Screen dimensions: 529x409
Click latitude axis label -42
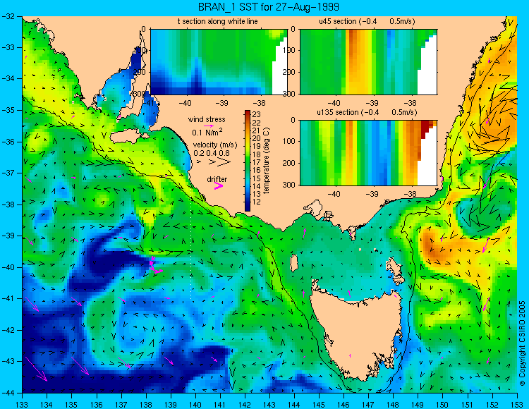coord(8,330)
